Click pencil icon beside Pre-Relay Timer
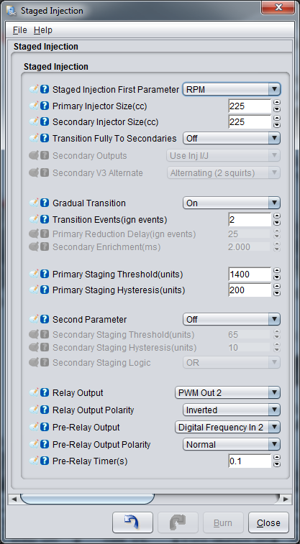The height and width of the screenshot is (544, 300). pos(34,461)
